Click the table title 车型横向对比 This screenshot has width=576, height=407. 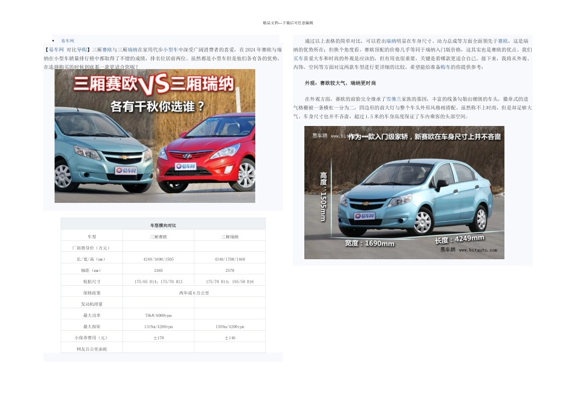[163, 225]
